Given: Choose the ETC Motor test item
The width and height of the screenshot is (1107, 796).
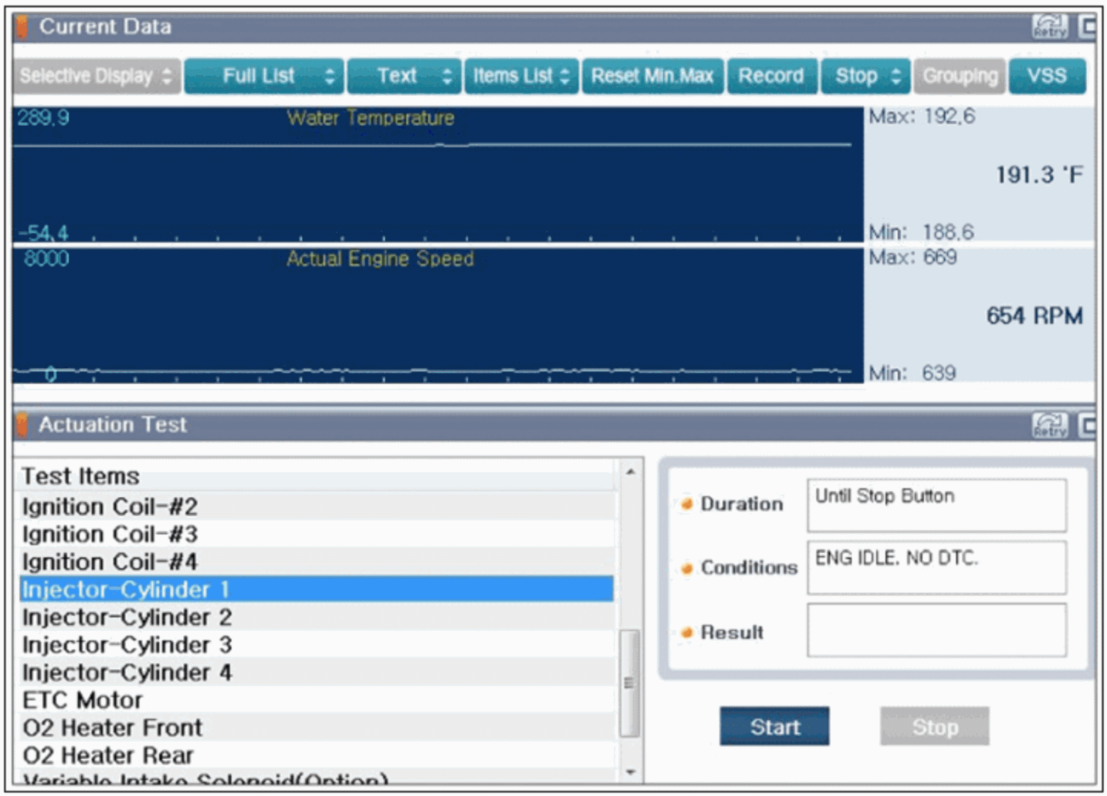Looking at the screenshot, I should coord(82,700).
